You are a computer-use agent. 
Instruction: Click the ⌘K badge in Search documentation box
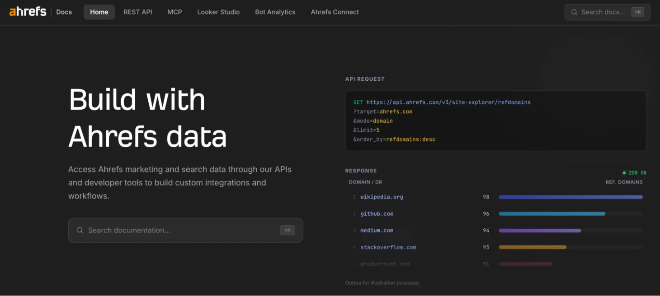point(288,230)
